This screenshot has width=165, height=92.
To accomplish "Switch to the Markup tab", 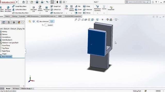I will coord(15,16).
